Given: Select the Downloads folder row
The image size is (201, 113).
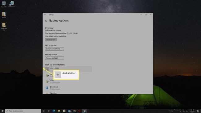Looking at the screenshot, I should [x=68, y=88].
